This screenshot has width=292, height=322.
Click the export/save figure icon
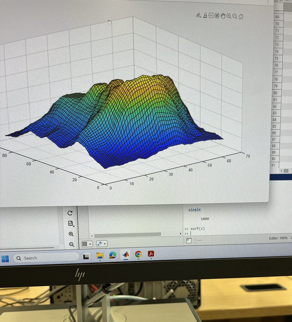tap(198, 15)
